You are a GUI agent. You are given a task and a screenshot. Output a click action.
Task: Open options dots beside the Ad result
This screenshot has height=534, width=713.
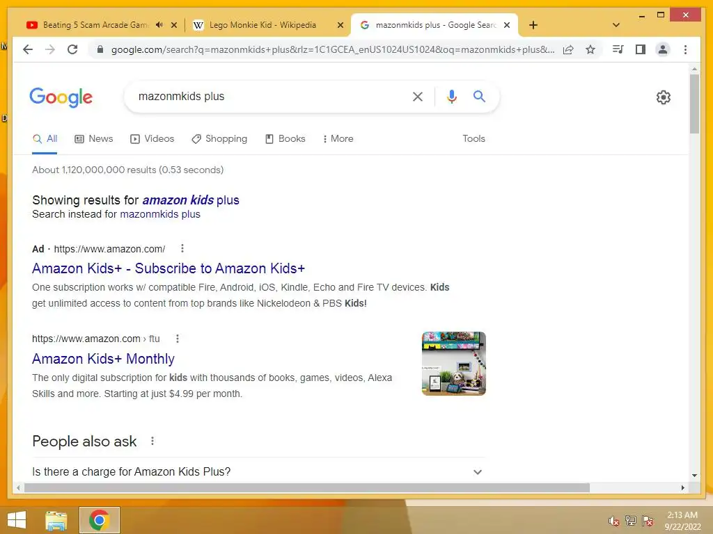(x=182, y=248)
